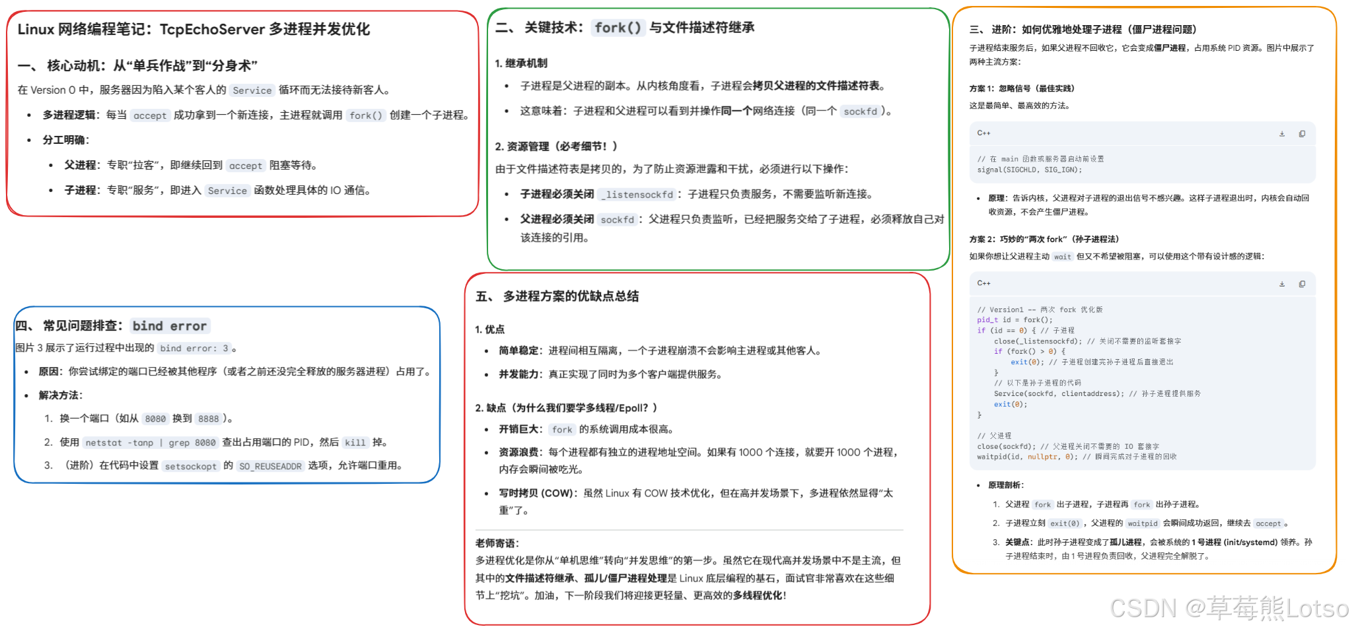Click the "资源浪费" bullet label
Image resolution: width=1352 pixels, height=631 pixels.
coord(520,453)
